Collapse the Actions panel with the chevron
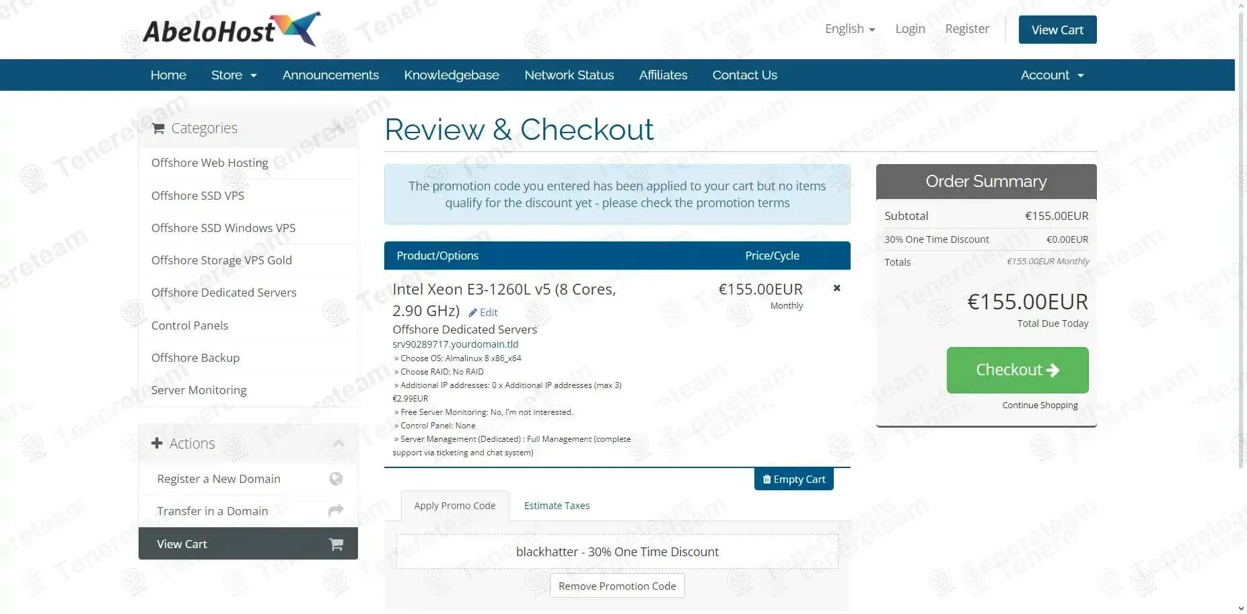This screenshot has height=614, width=1247. 339,443
